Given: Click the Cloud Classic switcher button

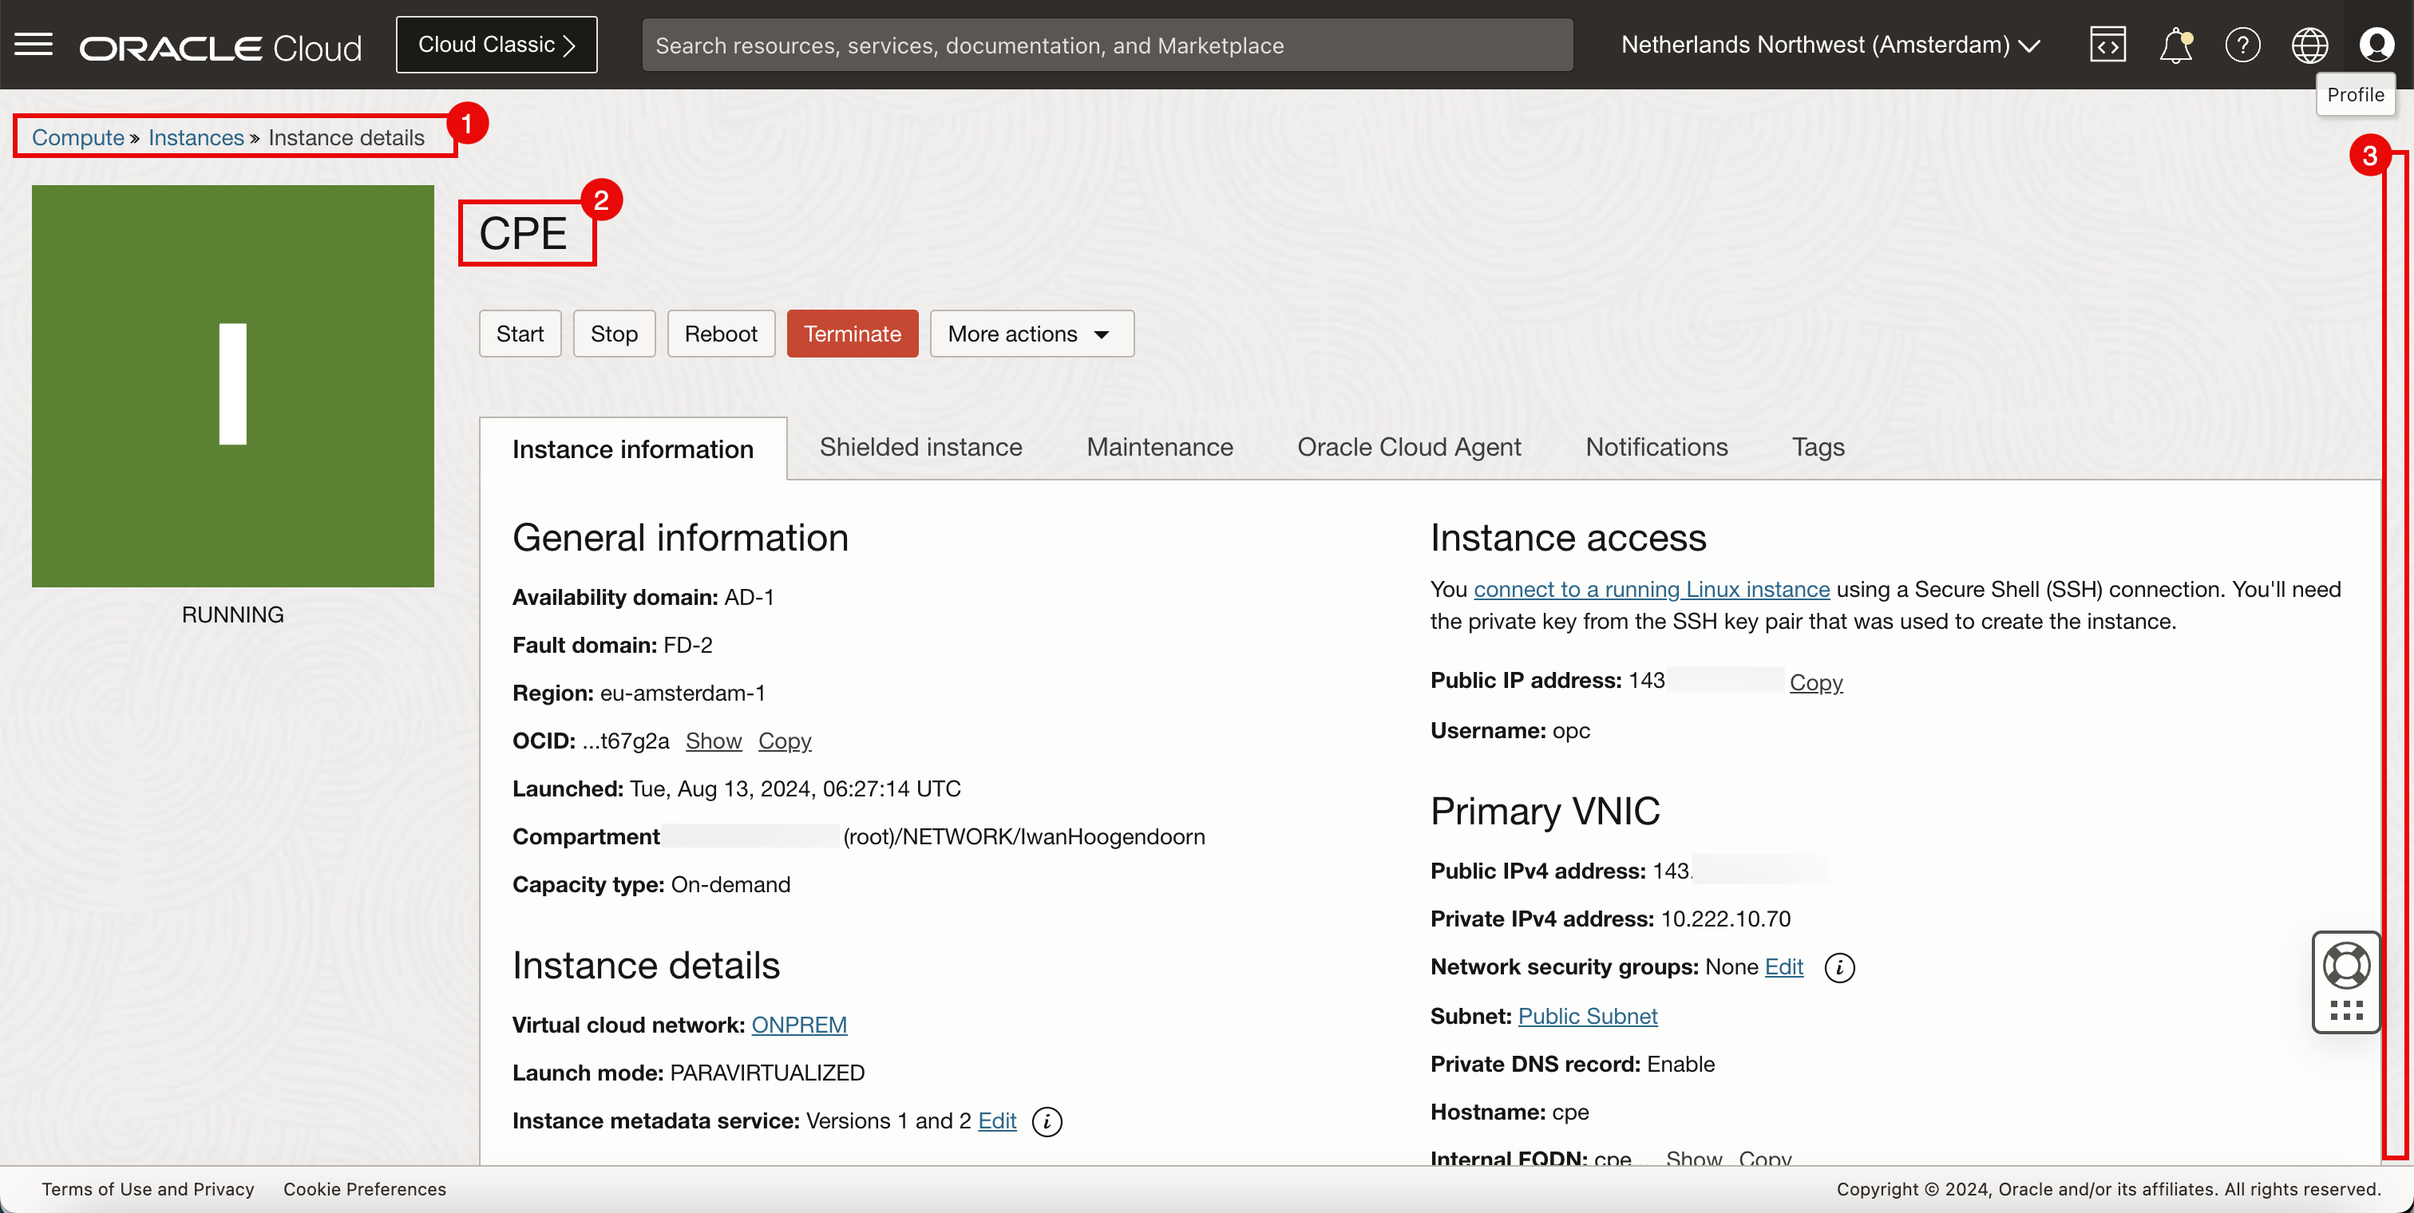Looking at the screenshot, I should click(x=496, y=44).
